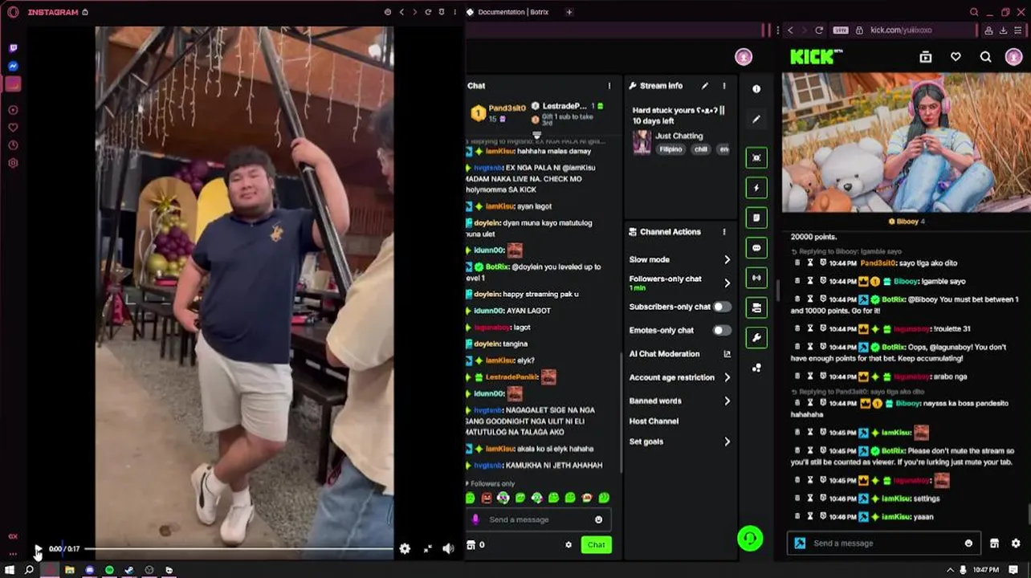
Task: Mute the Instagram video volume
Action: pos(448,549)
